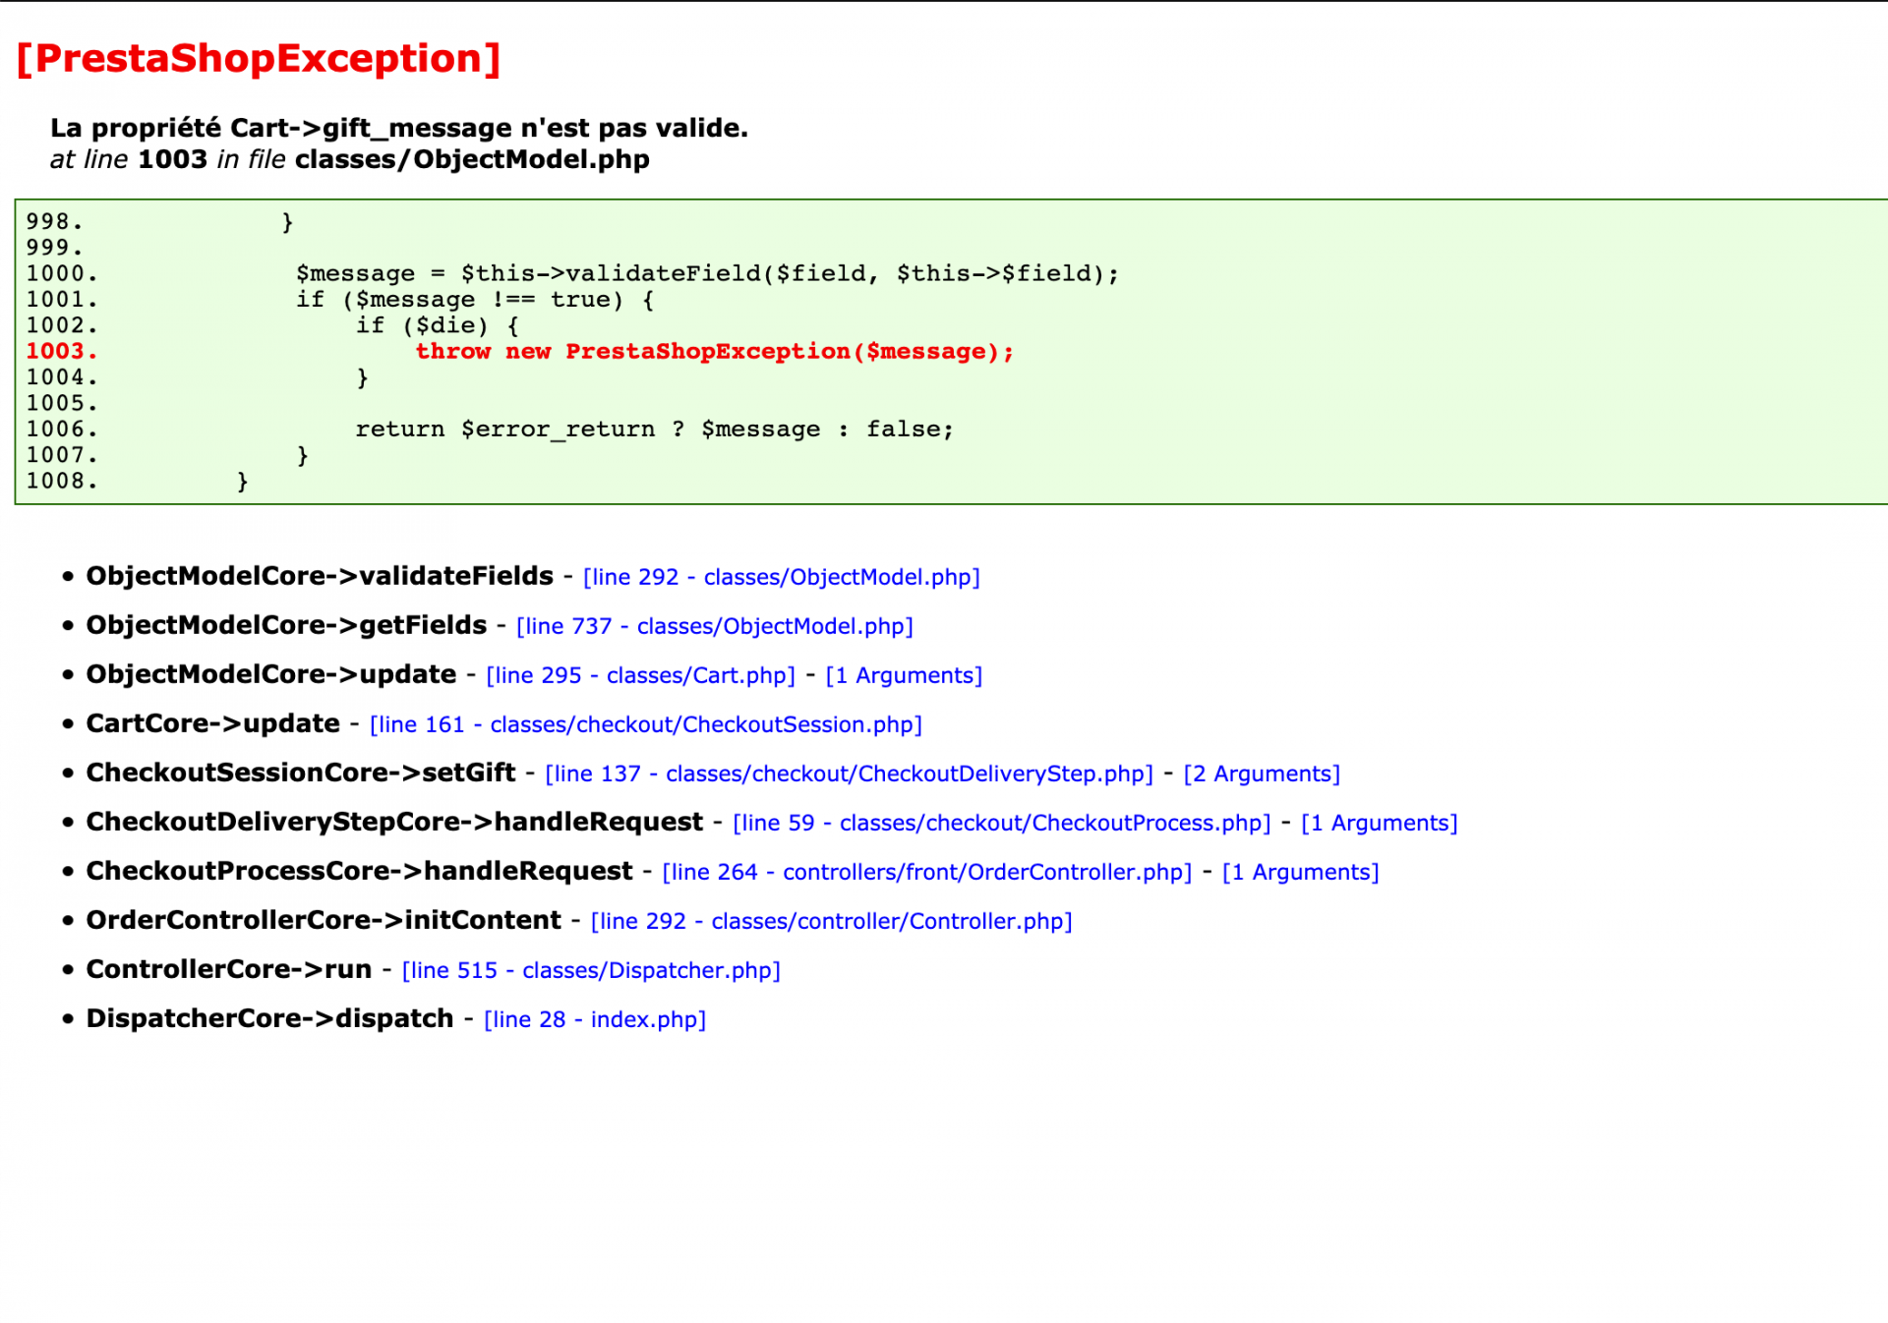This screenshot has height=1323, width=1888.
Task: Open line 28 index.php link
Action: click(x=595, y=1019)
